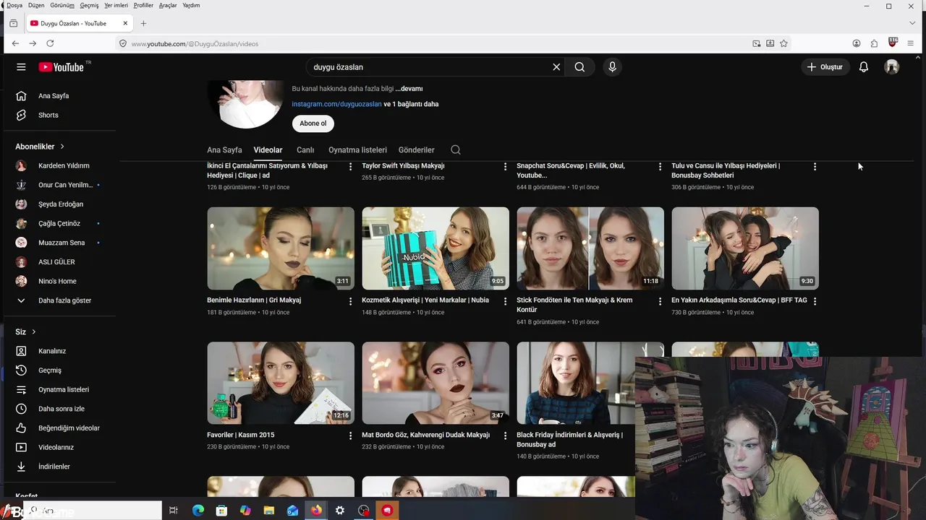Screen dimensions: 926x520
Task: Open options for BFF TAG video
Action: pos(815,301)
